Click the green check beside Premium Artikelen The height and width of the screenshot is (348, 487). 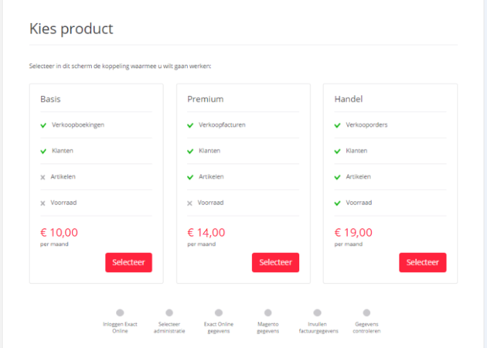(x=190, y=177)
